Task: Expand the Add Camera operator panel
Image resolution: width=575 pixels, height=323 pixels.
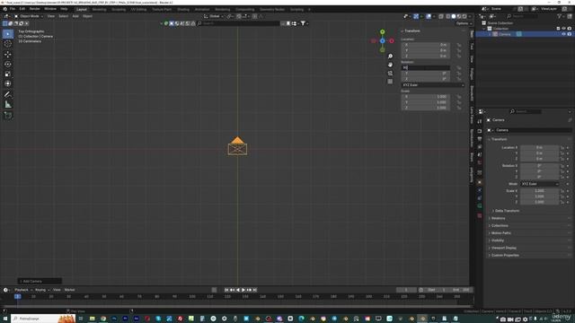Action: [x=40, y=281]
